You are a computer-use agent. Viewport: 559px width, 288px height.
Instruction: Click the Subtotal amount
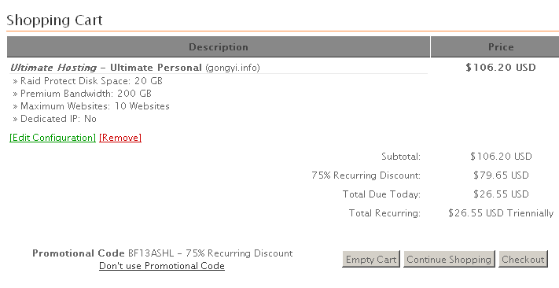(501, 157)
